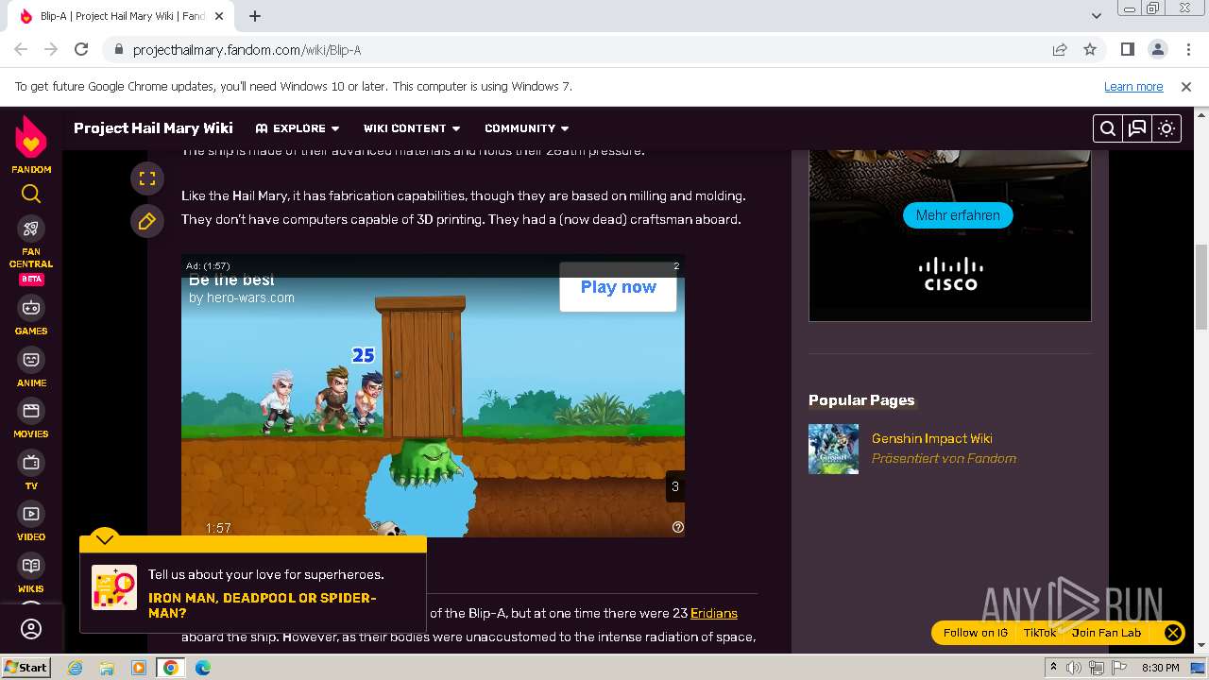Open Microsoft Edge from taskbar
Viewport: 1209px width, 680px height.
[202, 668]
